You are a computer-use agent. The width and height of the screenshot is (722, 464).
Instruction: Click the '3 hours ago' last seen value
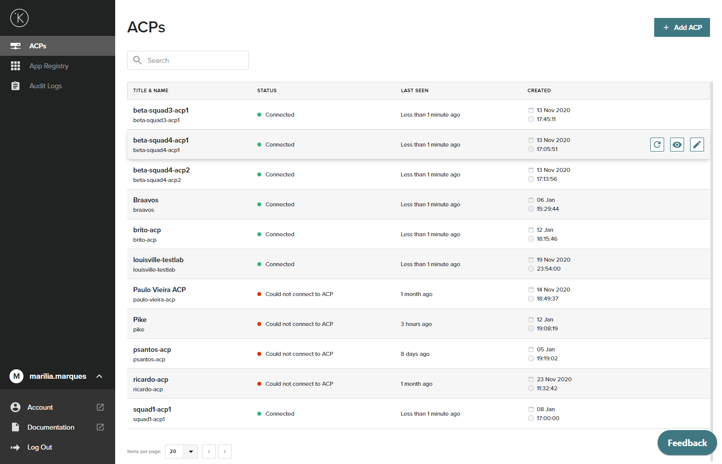tap(416, 324)
